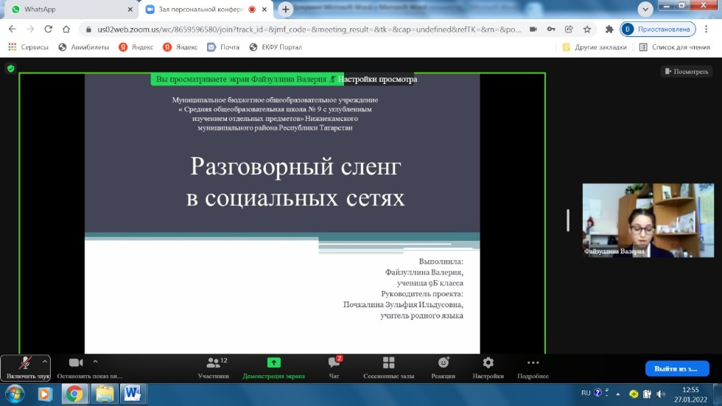722x406 pixels.
Task: Open Участники participants panel
Action: (213, 368)
